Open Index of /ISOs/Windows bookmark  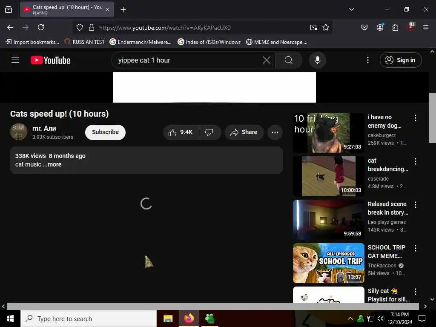[209, 42]
